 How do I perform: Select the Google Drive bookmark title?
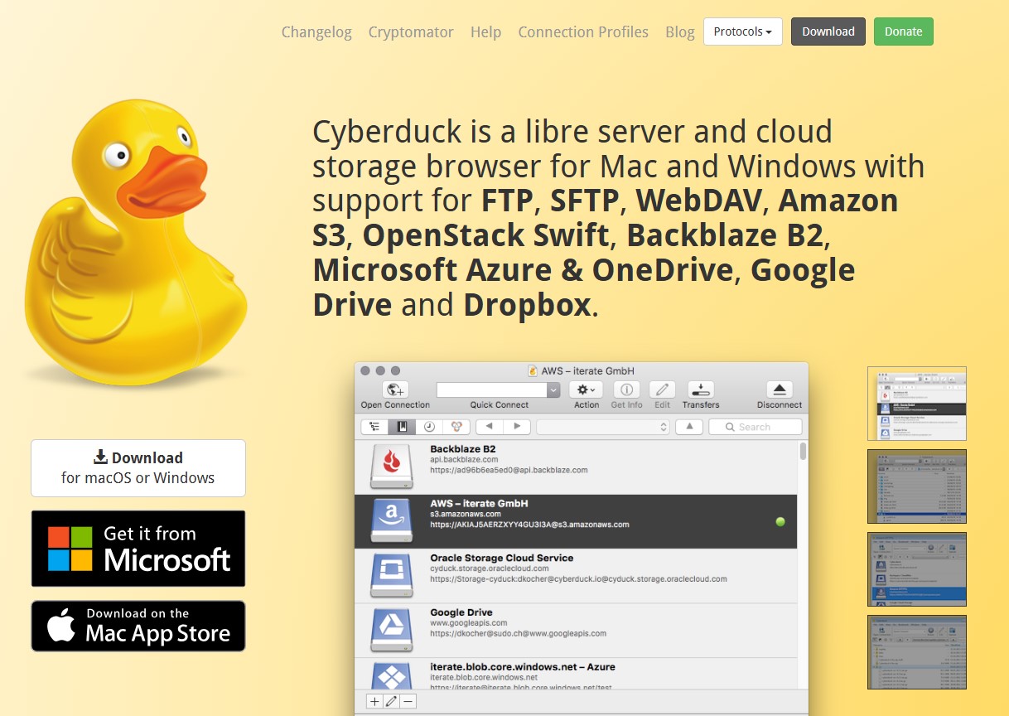click(461, 612)
